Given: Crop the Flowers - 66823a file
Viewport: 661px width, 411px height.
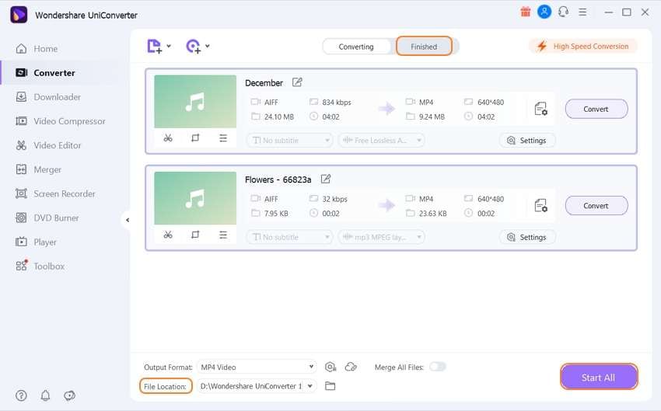Looking at the screenshot, I should [195, 235].
